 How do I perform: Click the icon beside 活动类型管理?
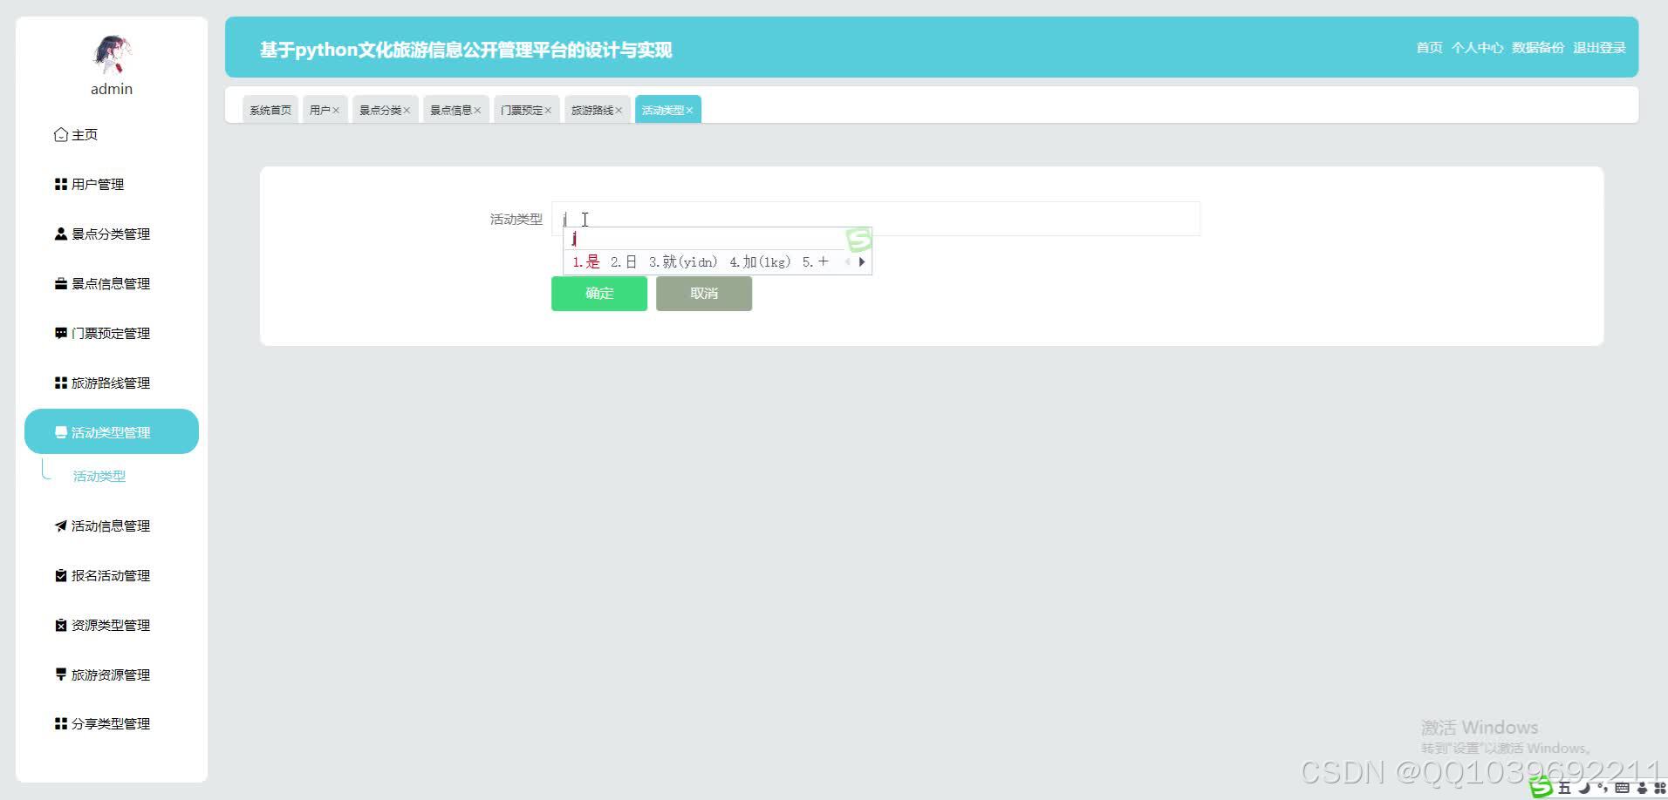(x=61, y=433)
